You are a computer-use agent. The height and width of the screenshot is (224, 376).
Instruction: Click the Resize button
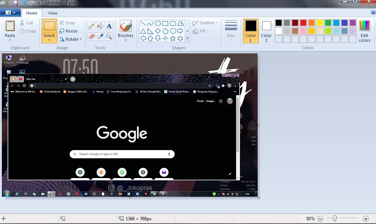[68, 31]
